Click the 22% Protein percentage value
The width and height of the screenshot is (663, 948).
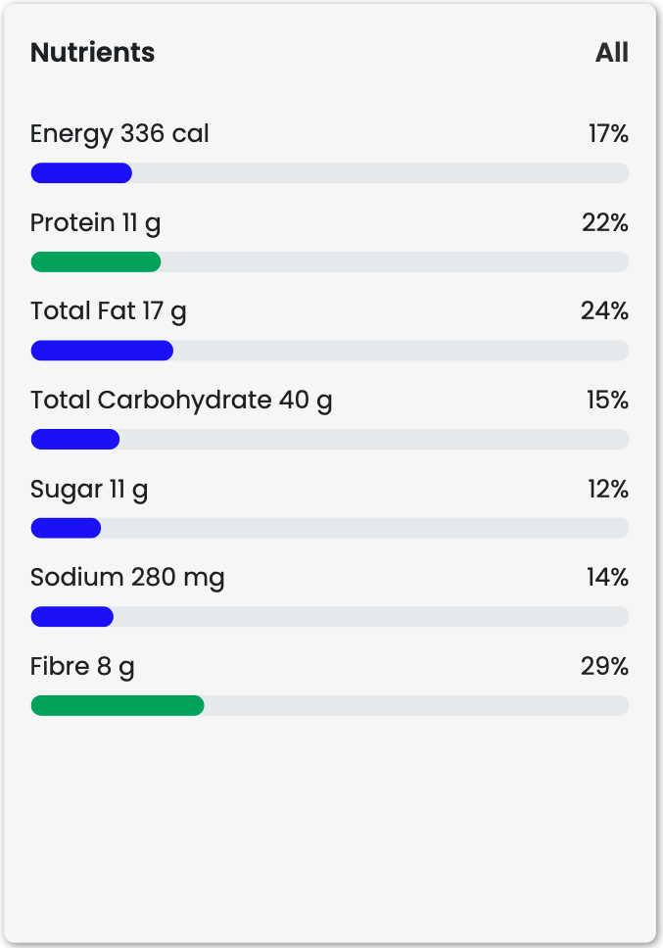tap(605, 223)
